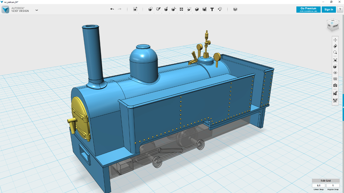The image size is (344, 193).
Task: Open the Grouping tool menu
Action: pyautogui.click(x=189, y=9)
